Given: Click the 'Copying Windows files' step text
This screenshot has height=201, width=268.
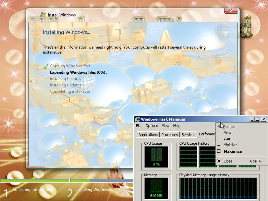Looking at the screenshot, I should (70, 66).
